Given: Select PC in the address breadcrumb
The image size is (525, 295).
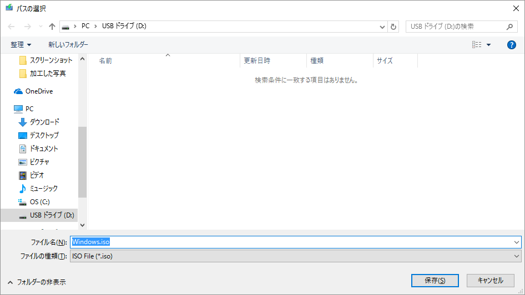Looking at the screenshot, I should click(85, 26).
